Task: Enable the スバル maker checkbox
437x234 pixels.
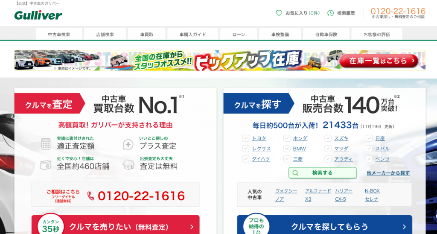Action: point(369,149)
